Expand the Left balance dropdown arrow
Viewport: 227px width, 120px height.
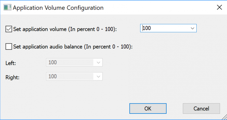pos(98,63)
